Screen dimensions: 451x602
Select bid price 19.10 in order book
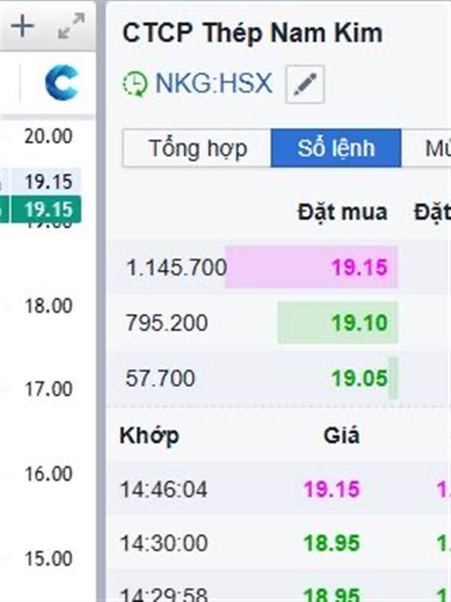tap(359, 323)
